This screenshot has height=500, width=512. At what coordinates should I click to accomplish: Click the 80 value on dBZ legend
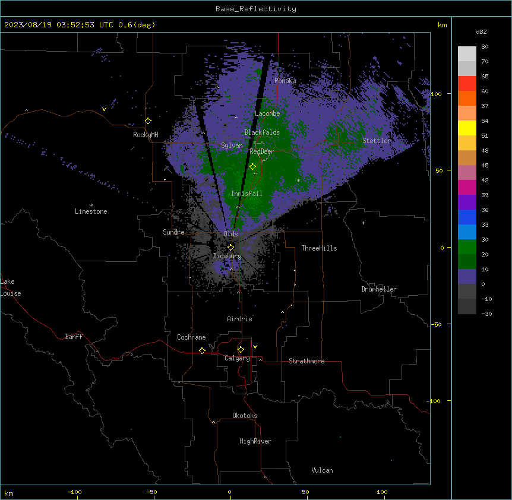point(485,47)
